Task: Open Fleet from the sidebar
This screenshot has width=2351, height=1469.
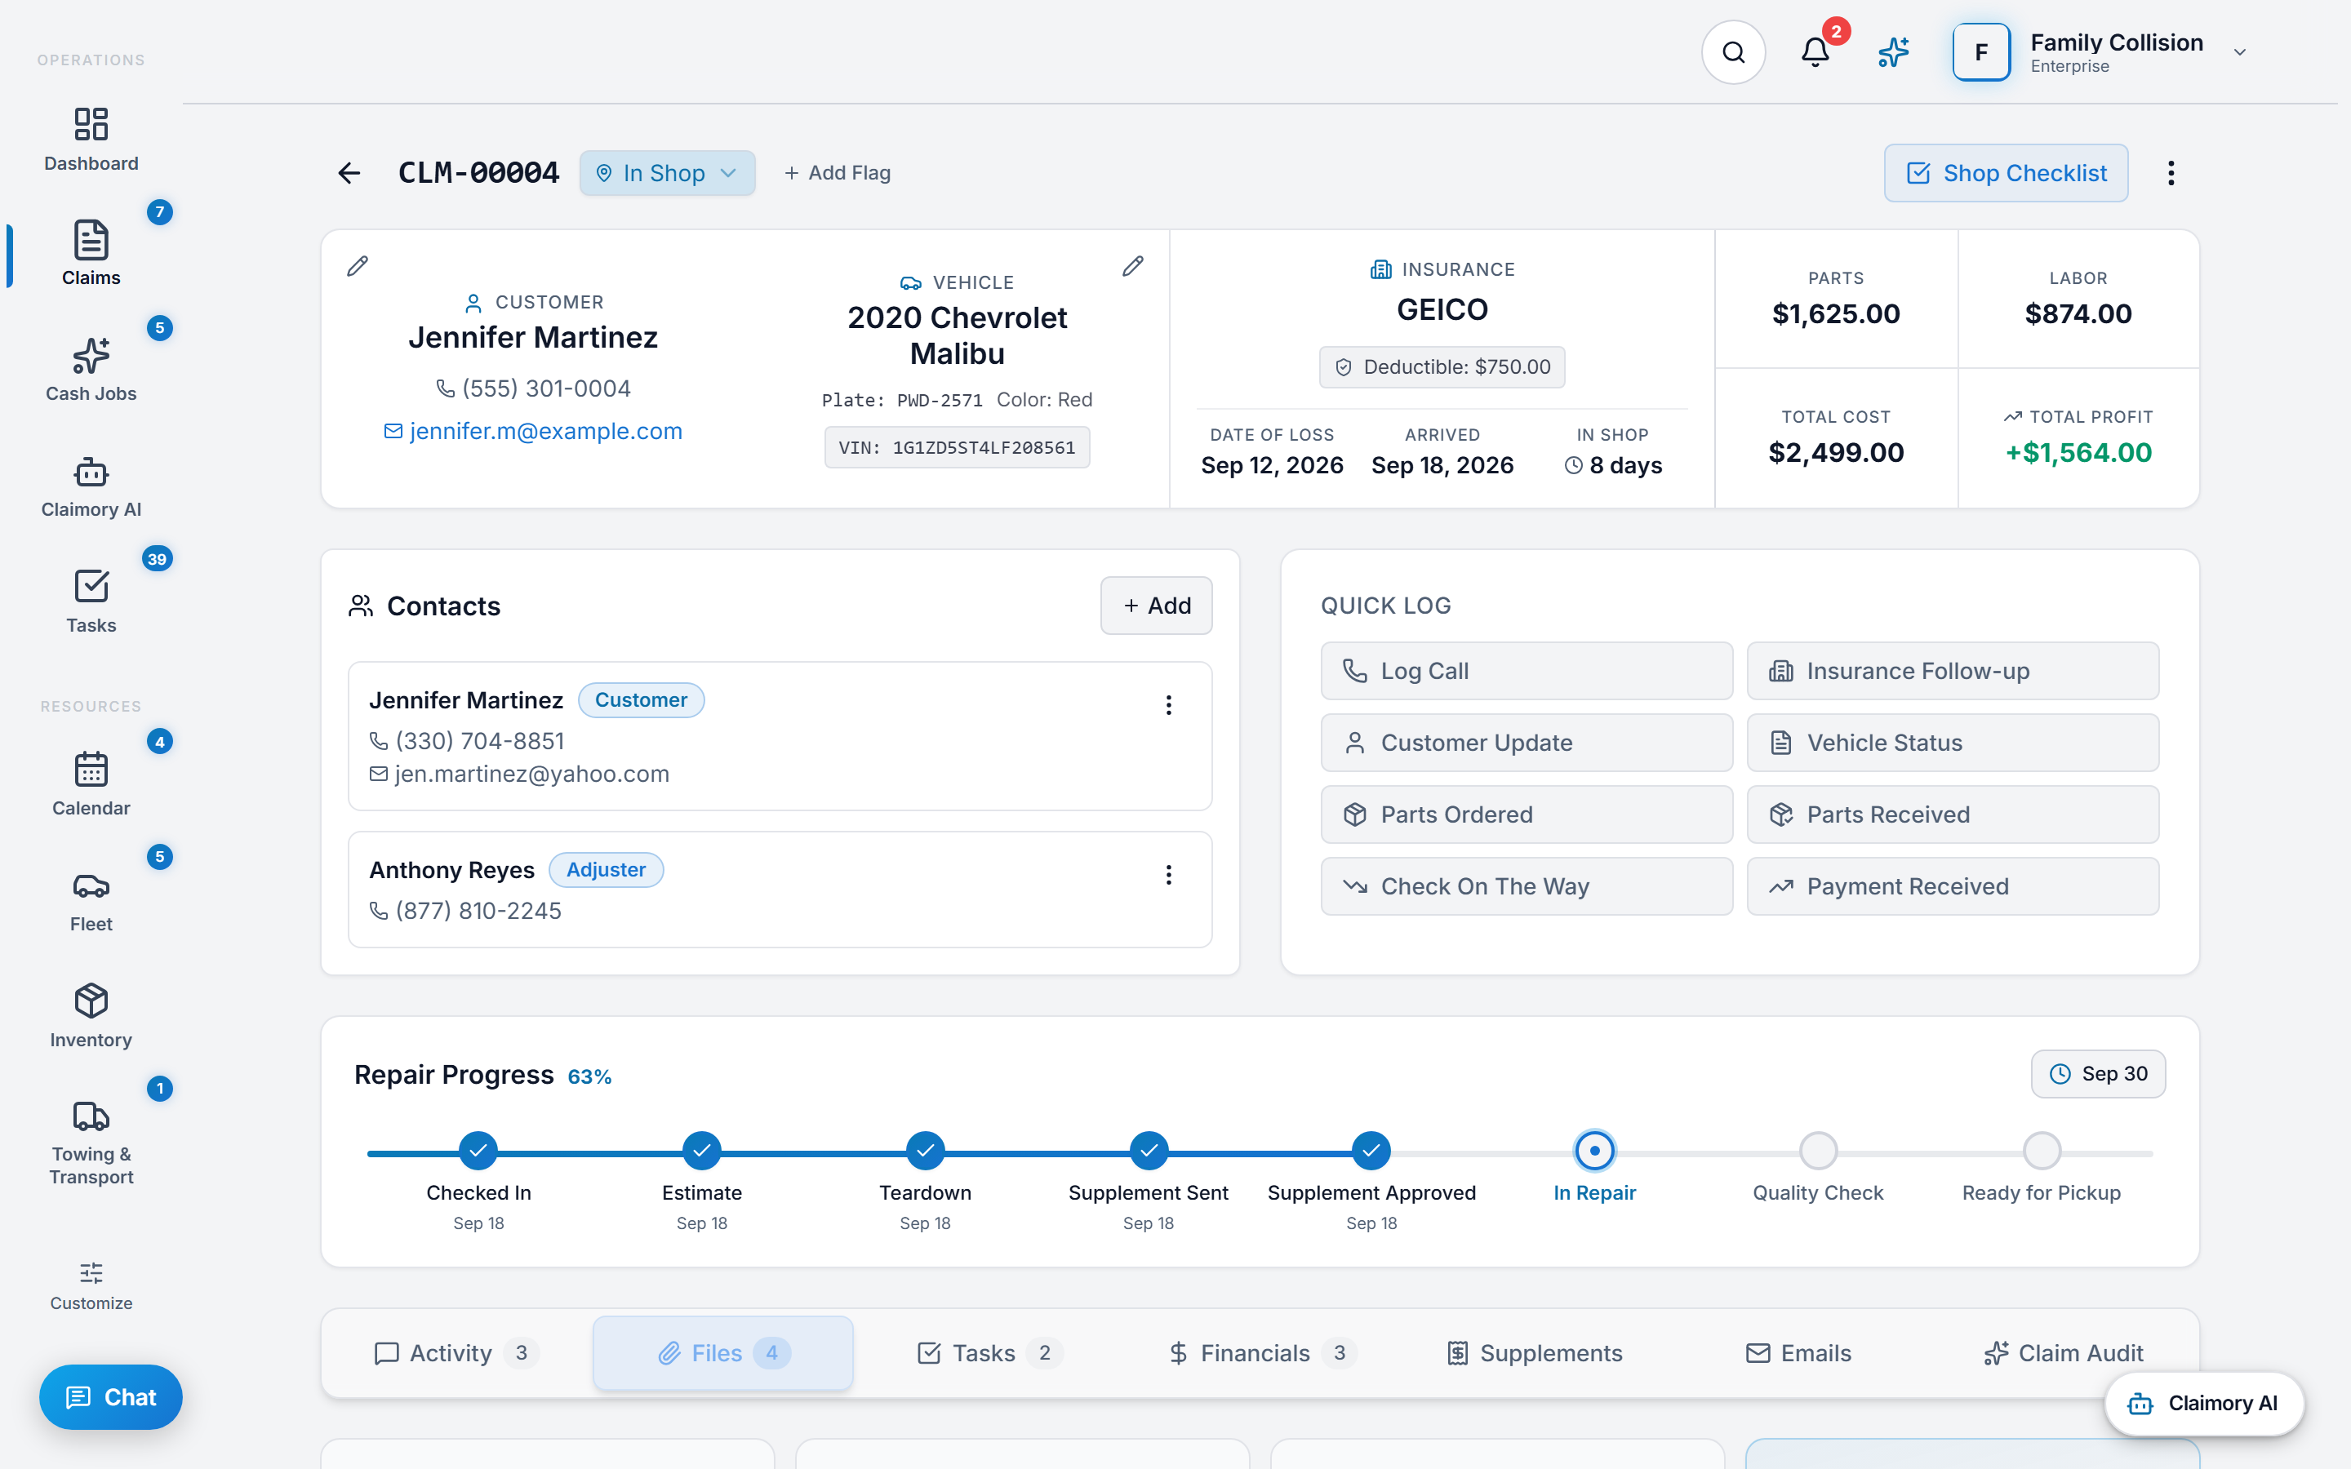Action: click(91, 899)
